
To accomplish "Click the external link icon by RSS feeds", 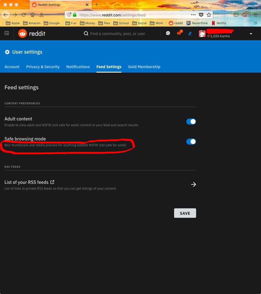I will coord(52,182).
